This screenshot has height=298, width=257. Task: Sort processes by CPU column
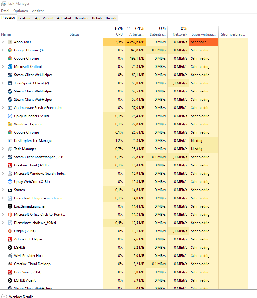tap(114, 31)
